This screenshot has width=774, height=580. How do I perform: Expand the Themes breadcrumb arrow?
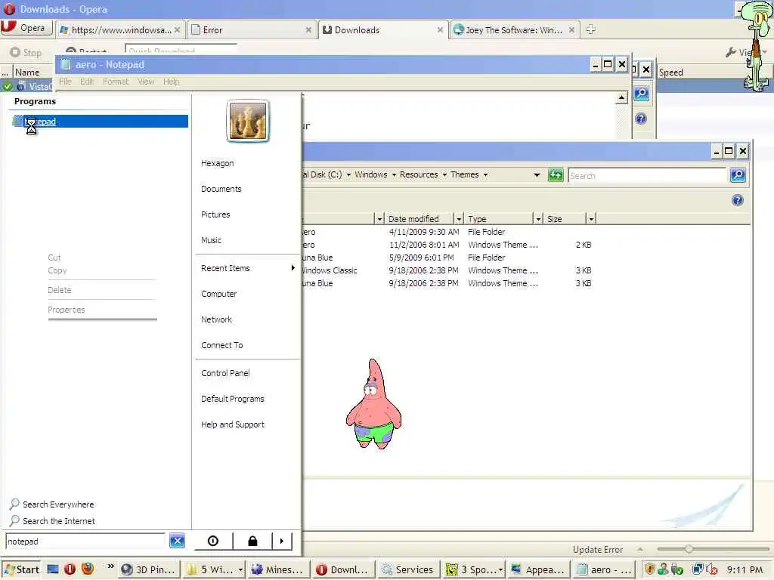click(x=486, y=175)
